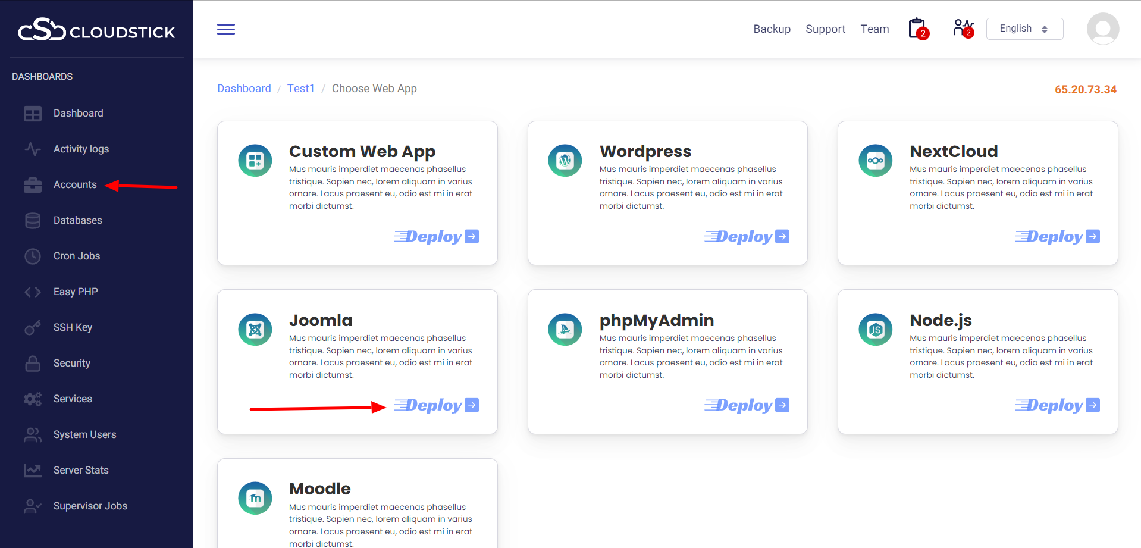Select Cron Jobs from sidebar

click(77, 256)
